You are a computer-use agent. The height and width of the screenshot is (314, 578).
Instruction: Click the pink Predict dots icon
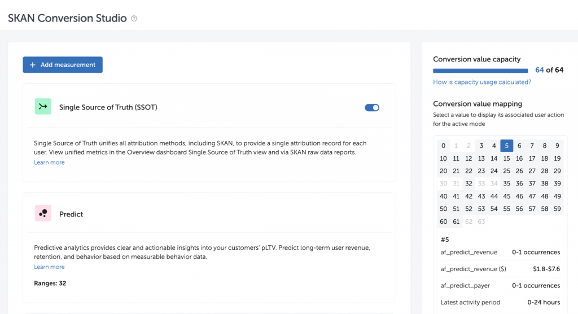43,213
